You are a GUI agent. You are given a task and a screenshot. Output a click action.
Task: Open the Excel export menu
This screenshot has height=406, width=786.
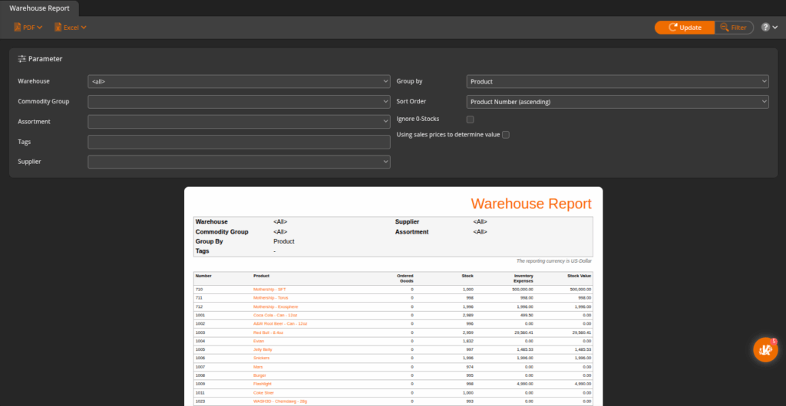(70, 28)
